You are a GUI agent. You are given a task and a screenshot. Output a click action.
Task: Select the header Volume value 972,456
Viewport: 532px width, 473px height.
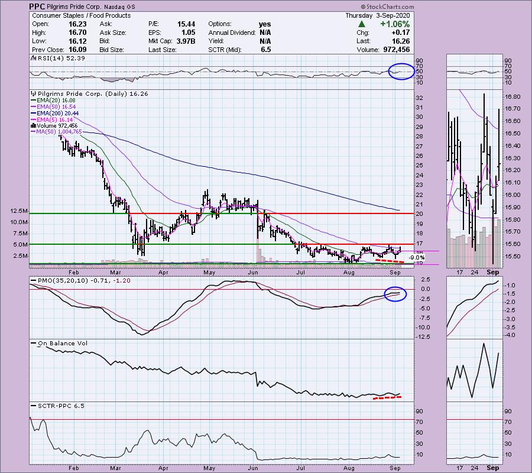click(x=396, y=50)
